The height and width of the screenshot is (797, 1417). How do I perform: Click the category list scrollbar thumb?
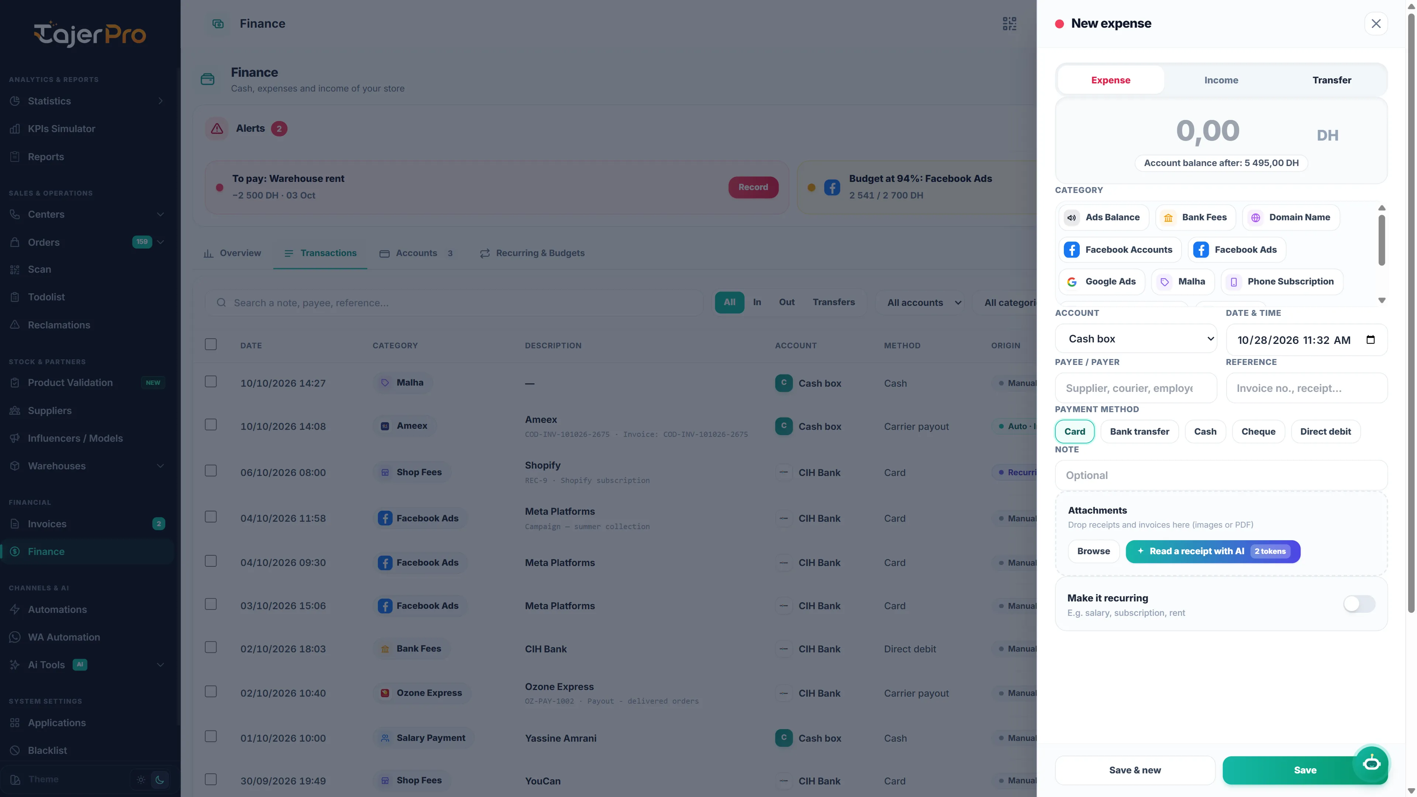[1381, 240]
